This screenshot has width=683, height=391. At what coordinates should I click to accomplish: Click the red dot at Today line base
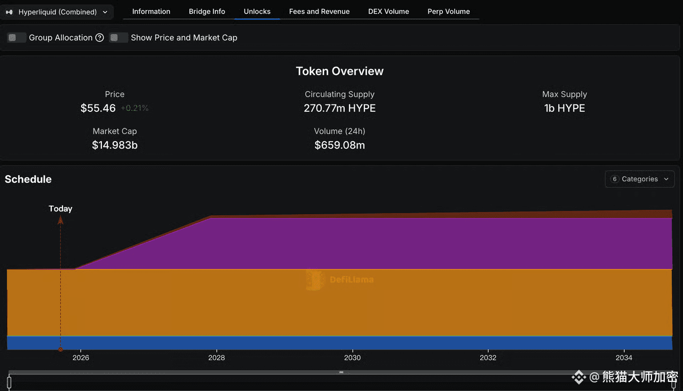click(x=60, y=349)
